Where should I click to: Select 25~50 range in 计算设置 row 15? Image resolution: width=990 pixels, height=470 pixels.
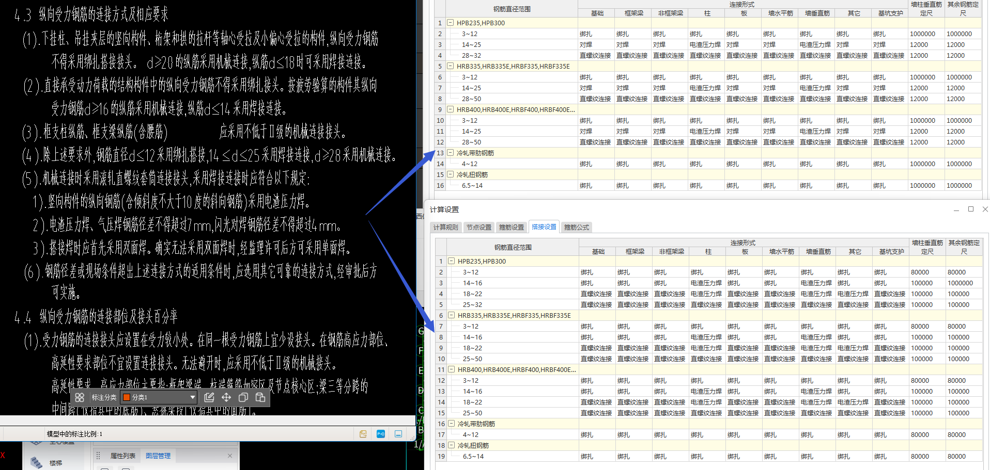pos(472,413)
